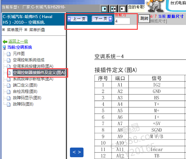Click the M+ signal cell
The width and height of the screenshot is (186, 159).
[156, 111]
